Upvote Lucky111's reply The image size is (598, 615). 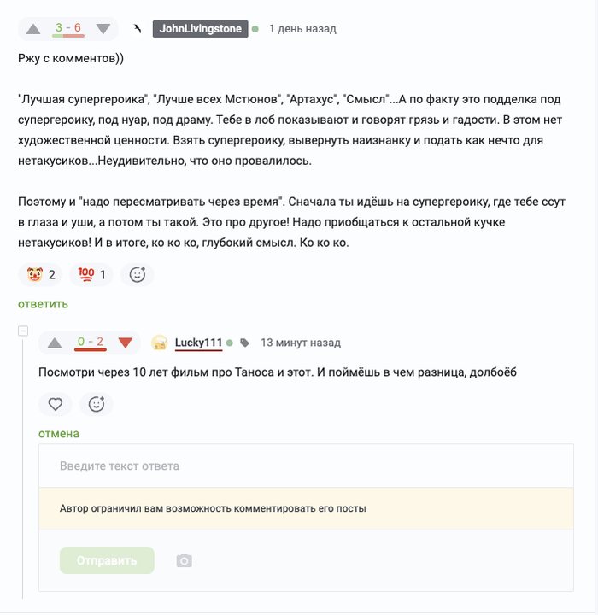tap(55, 343)
